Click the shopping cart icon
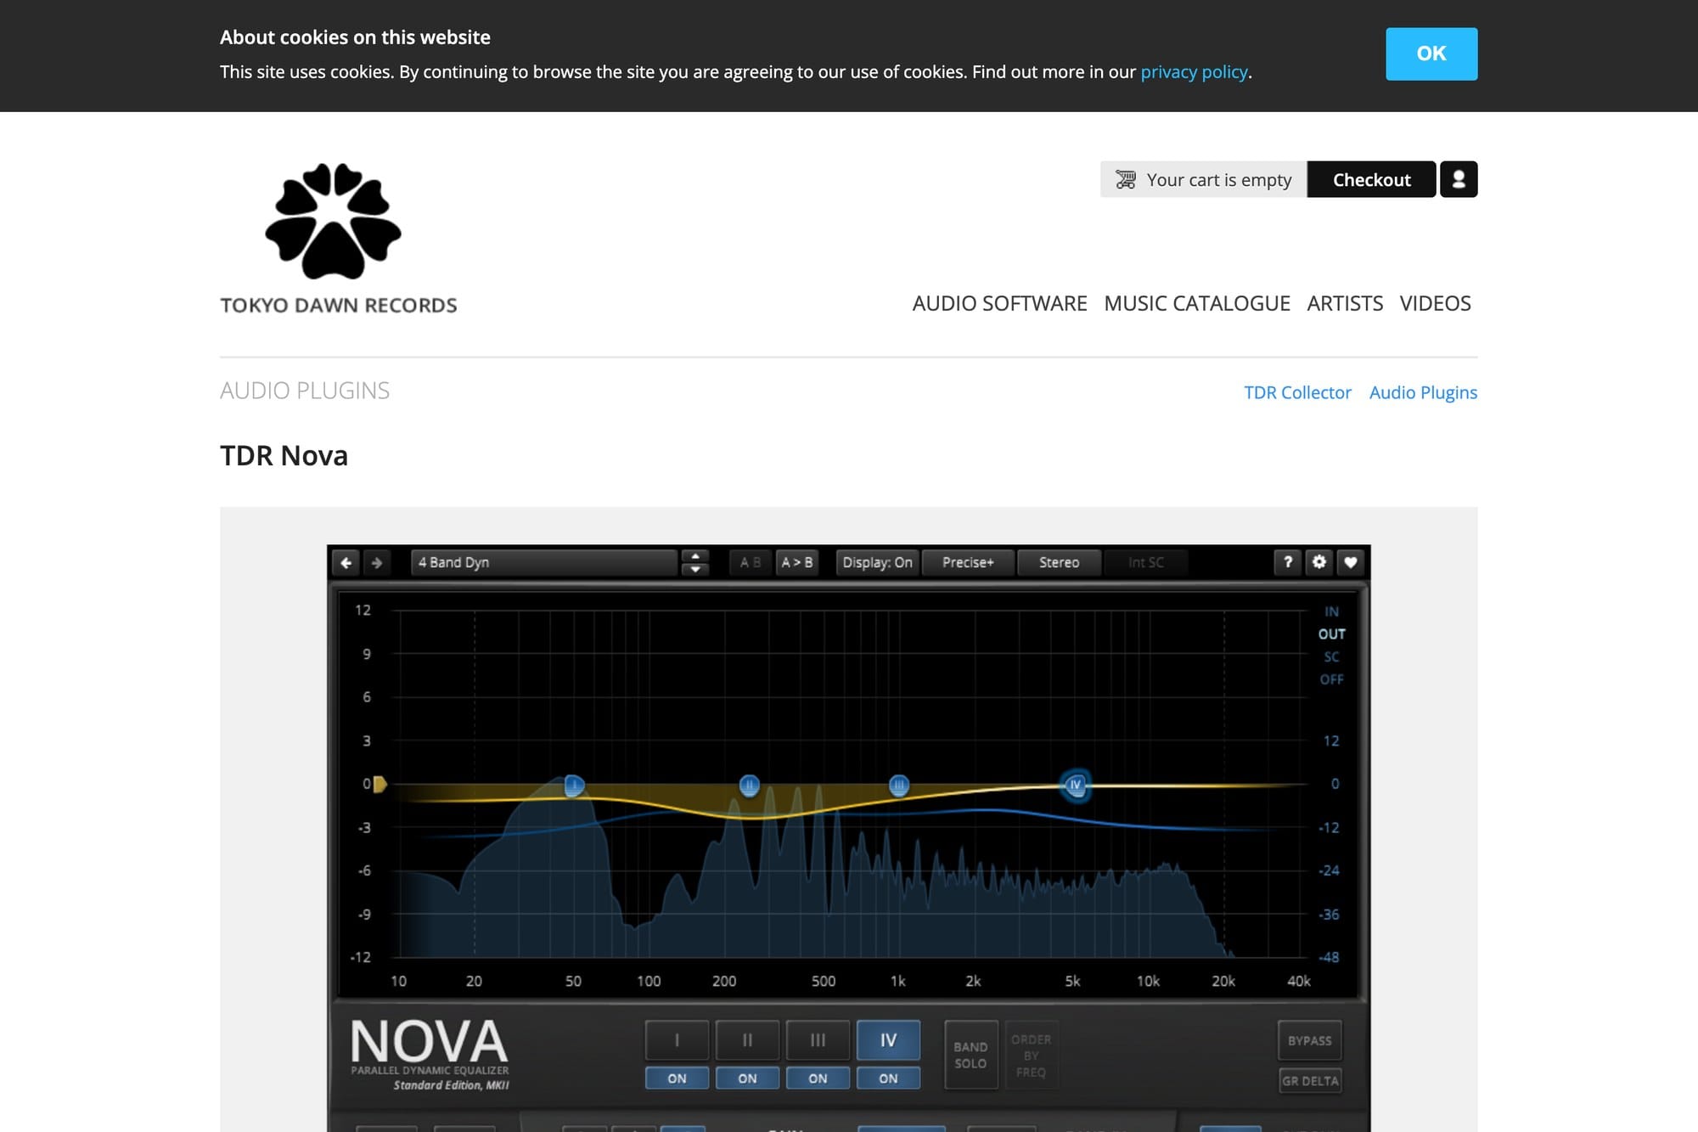 1126,180
